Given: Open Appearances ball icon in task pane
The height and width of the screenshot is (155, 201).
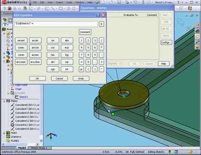Looking at the screenshot, I should click(197, 47).
